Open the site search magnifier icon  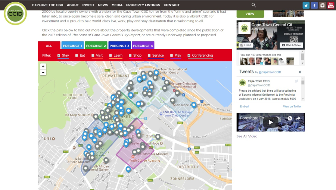tap(253, 5)
